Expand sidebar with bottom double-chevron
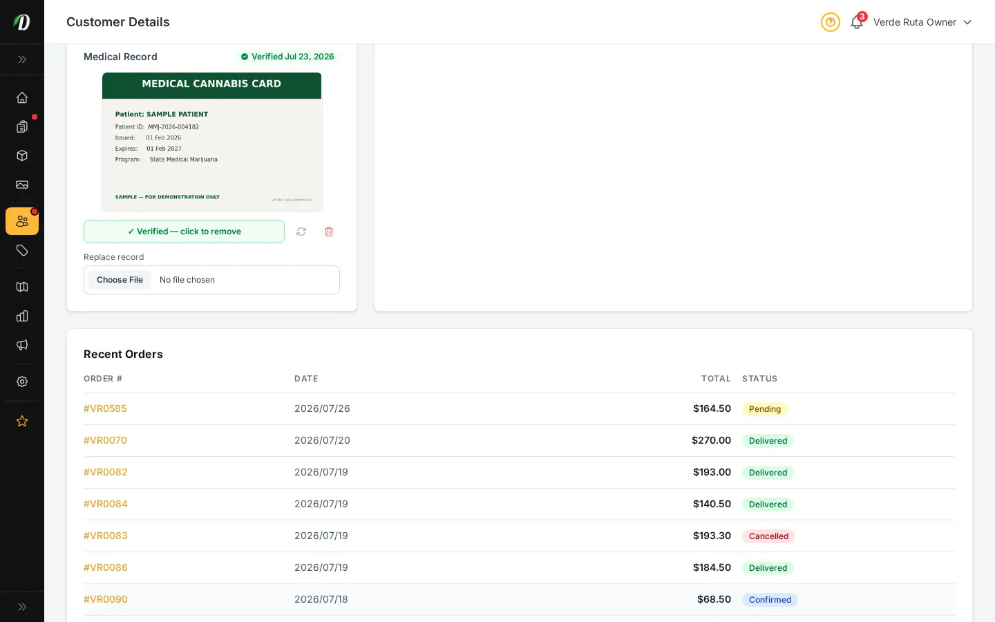The image size is (995, 622). coord(22,607)
